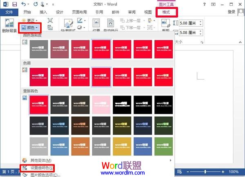Decrease the picture width with down spinner
Screen dimensions: 245x177
click(200, 34)
